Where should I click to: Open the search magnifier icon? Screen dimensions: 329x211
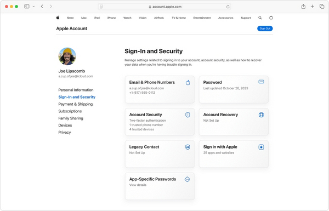260,18
